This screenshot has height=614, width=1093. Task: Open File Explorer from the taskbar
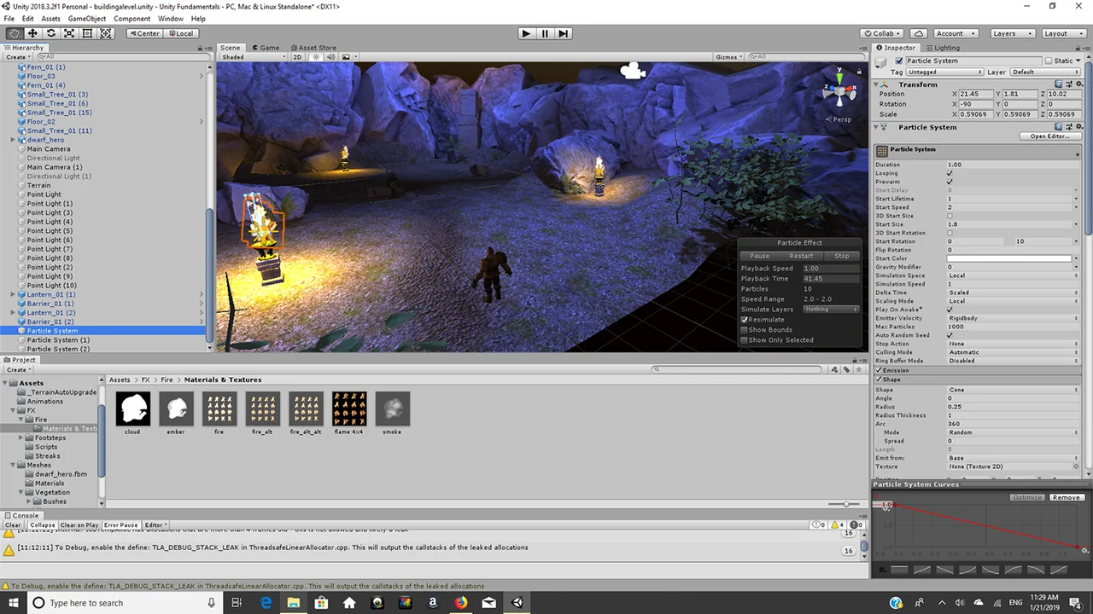point(294,603)
